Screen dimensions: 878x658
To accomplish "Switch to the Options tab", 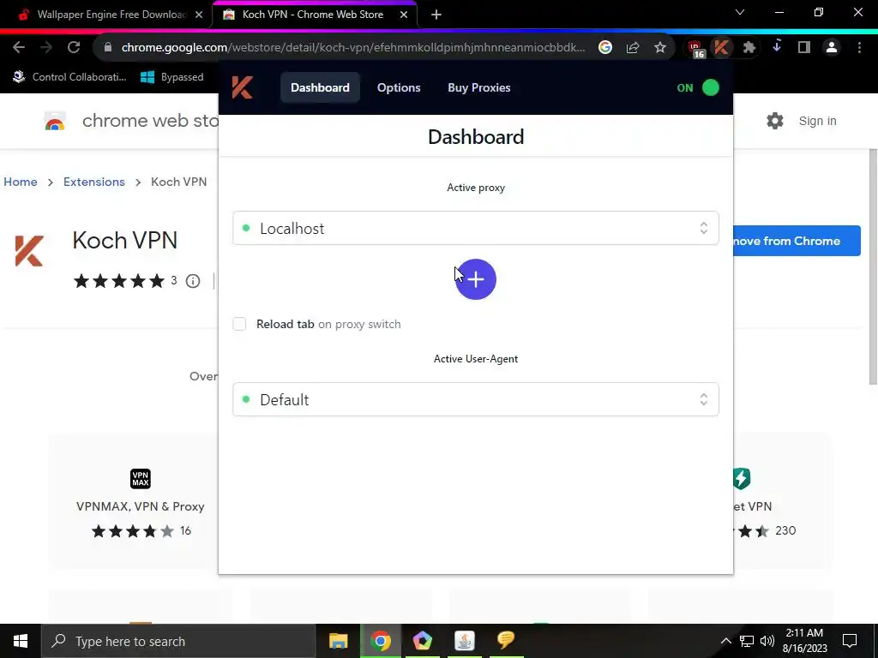I will (399, 88).
